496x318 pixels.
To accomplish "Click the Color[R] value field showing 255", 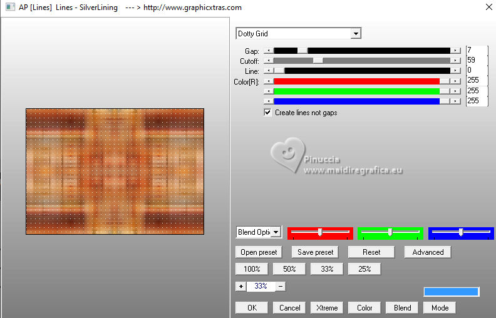I will [x=477, y=80].
